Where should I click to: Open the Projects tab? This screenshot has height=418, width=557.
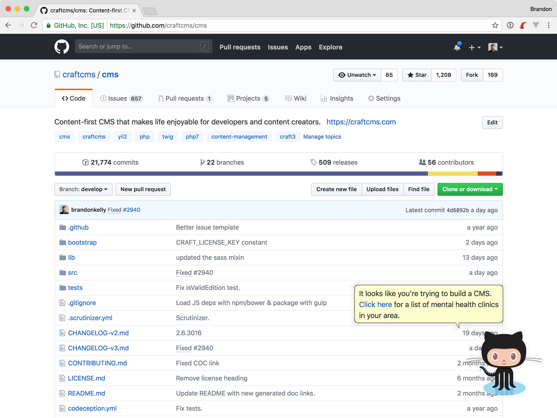pos(248,98)
